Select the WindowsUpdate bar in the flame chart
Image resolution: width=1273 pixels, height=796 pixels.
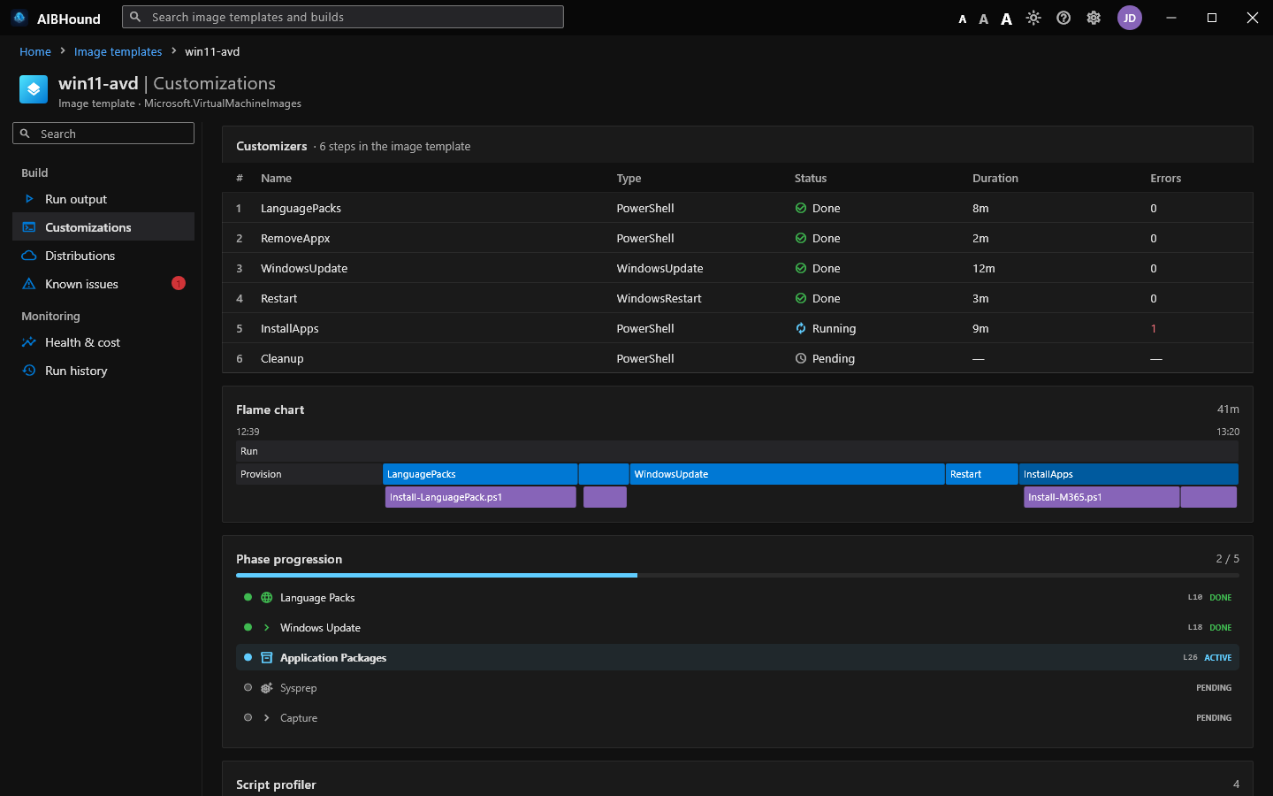tap(787, 474)
